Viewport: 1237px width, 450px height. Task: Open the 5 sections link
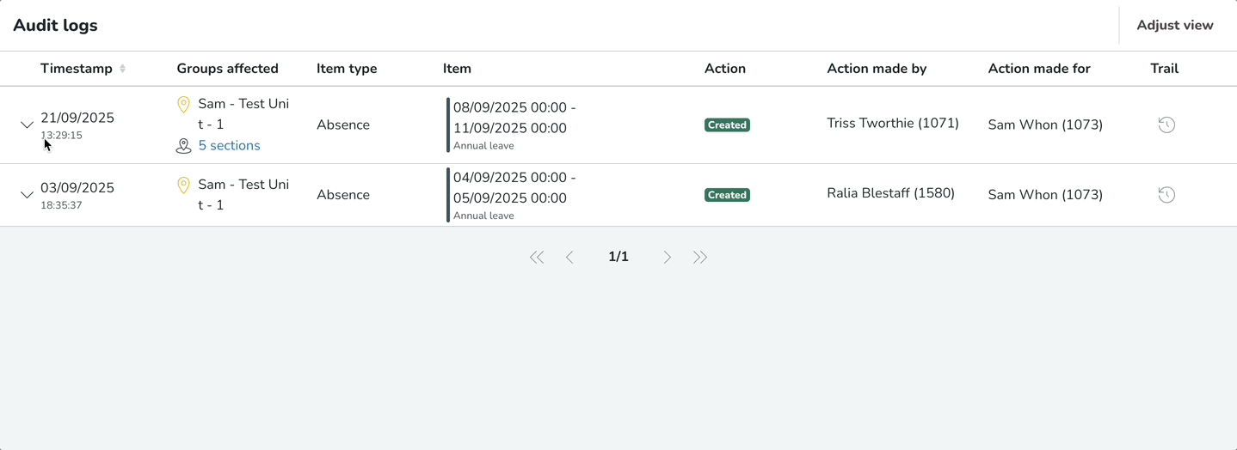point(229,146)
